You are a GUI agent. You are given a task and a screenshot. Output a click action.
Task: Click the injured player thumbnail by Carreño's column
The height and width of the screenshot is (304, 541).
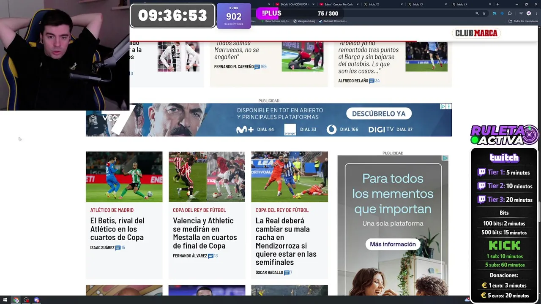pos(303,57)
